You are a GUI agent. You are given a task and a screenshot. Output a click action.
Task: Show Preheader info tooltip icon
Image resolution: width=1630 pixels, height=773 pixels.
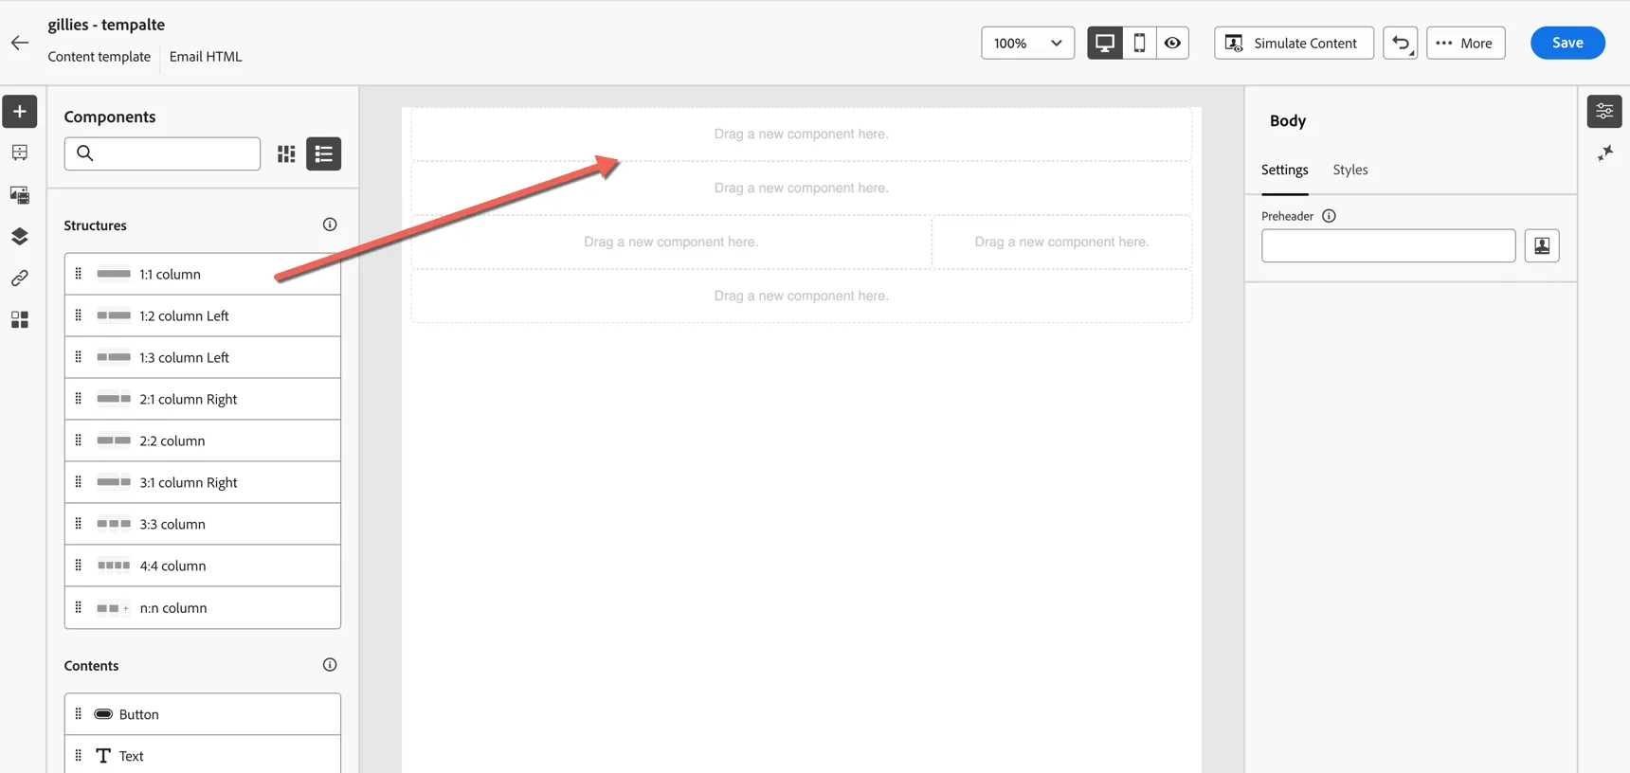(1330, 216)
